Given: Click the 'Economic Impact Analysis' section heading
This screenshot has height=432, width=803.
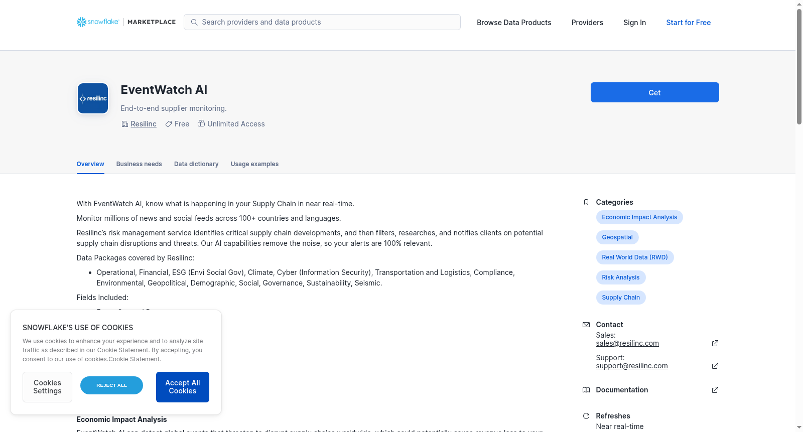Looking at the screenshot, I should pyautogui.click(x=121, y=419).
